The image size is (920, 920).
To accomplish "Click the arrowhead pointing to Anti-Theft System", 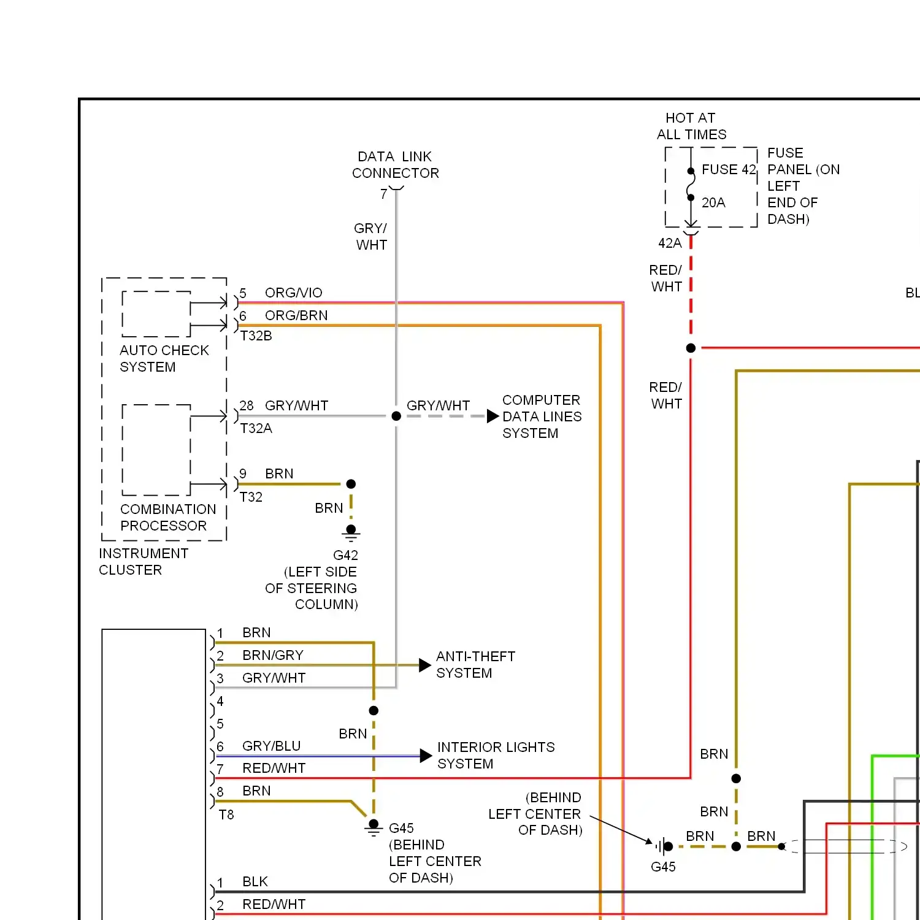I will click(x=425, y=665).
